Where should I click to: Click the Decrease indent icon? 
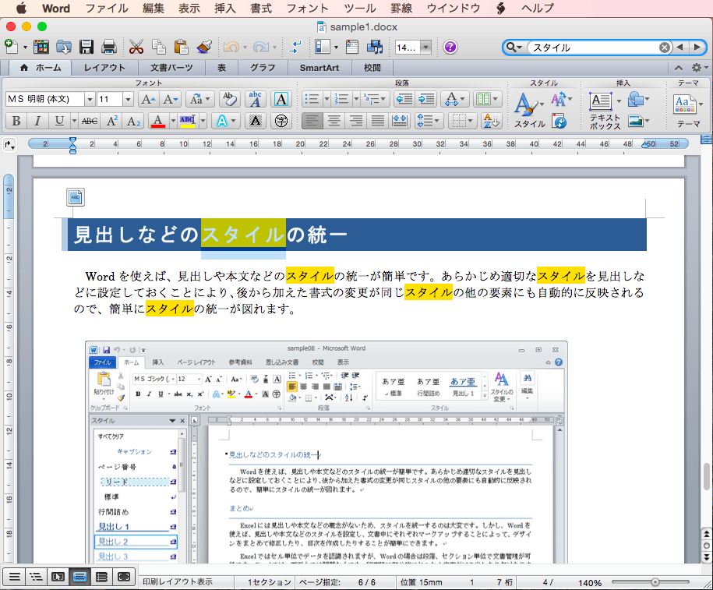404,99
